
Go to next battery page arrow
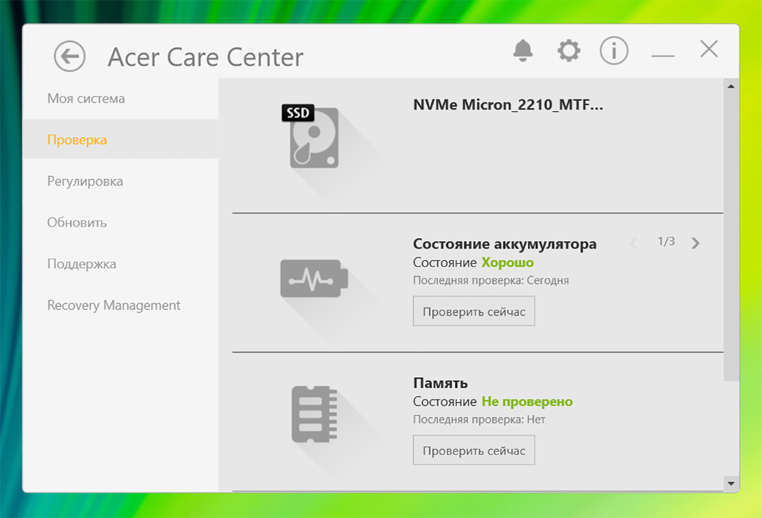pos(696,243)
